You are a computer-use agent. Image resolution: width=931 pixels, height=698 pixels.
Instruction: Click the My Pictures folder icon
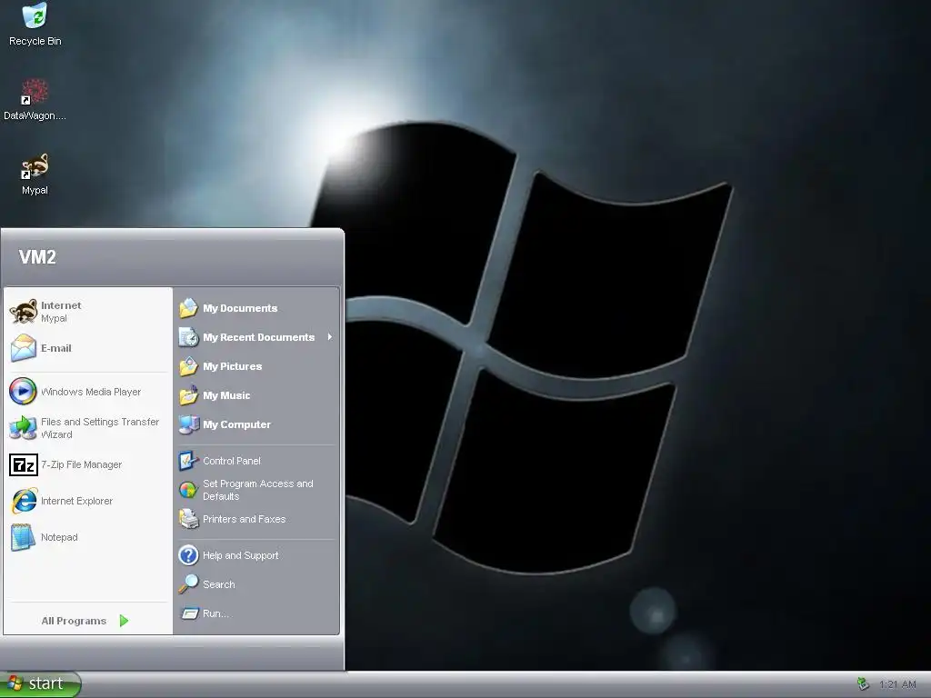[189, 366]
